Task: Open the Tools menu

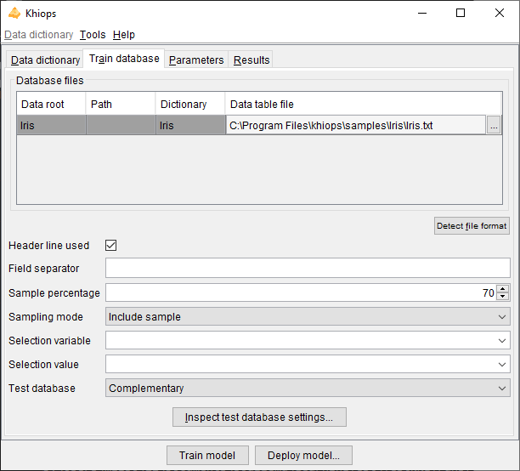Action: (x=93, y=35)
